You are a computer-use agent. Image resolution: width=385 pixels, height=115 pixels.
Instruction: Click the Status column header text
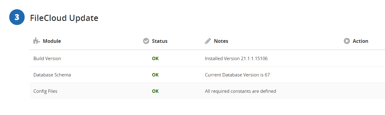pyautogui.click(x=160, y=41)
